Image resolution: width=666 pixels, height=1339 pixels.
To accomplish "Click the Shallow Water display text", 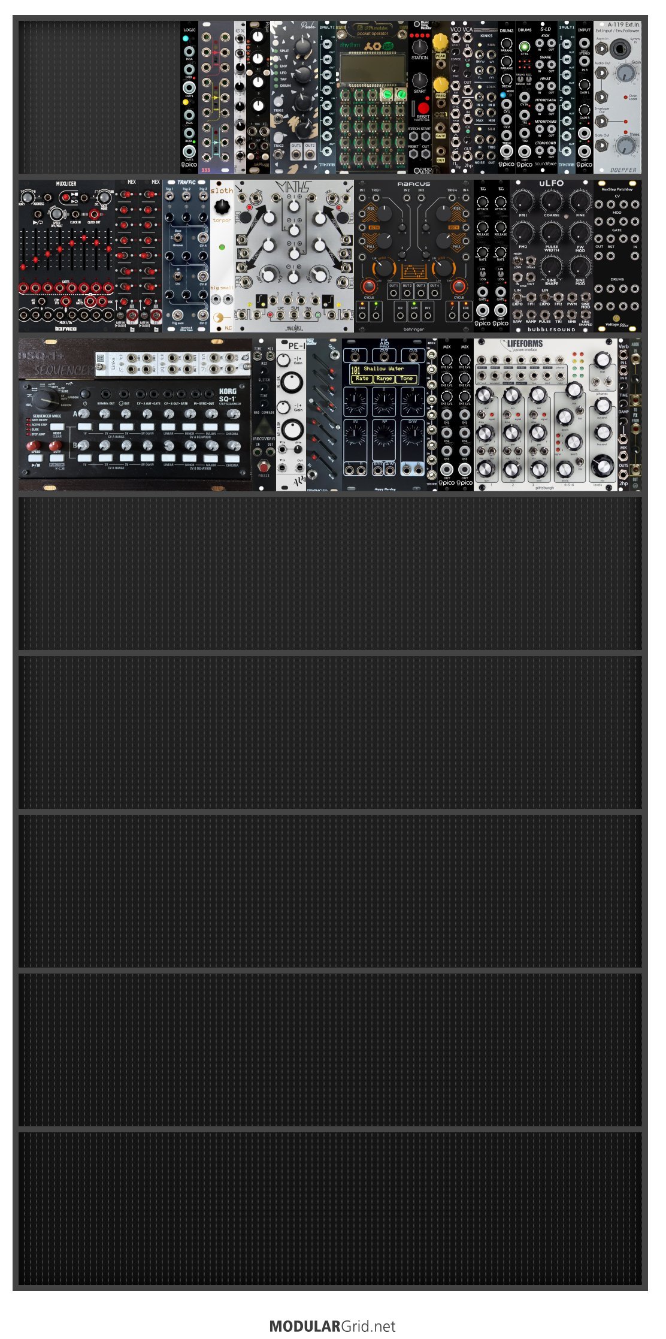I will coord(383,369).
